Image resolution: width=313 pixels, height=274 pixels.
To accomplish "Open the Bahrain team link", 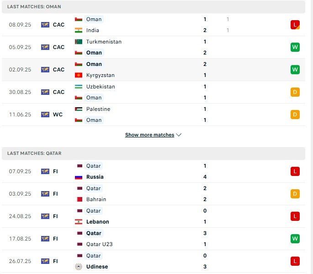I will click(x=96, y=199).
